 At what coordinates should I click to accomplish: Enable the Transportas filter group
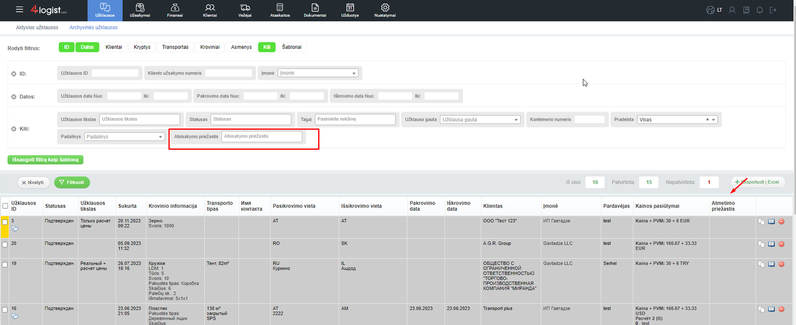[175, 47]
